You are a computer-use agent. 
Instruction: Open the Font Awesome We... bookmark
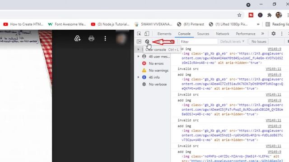67,24
